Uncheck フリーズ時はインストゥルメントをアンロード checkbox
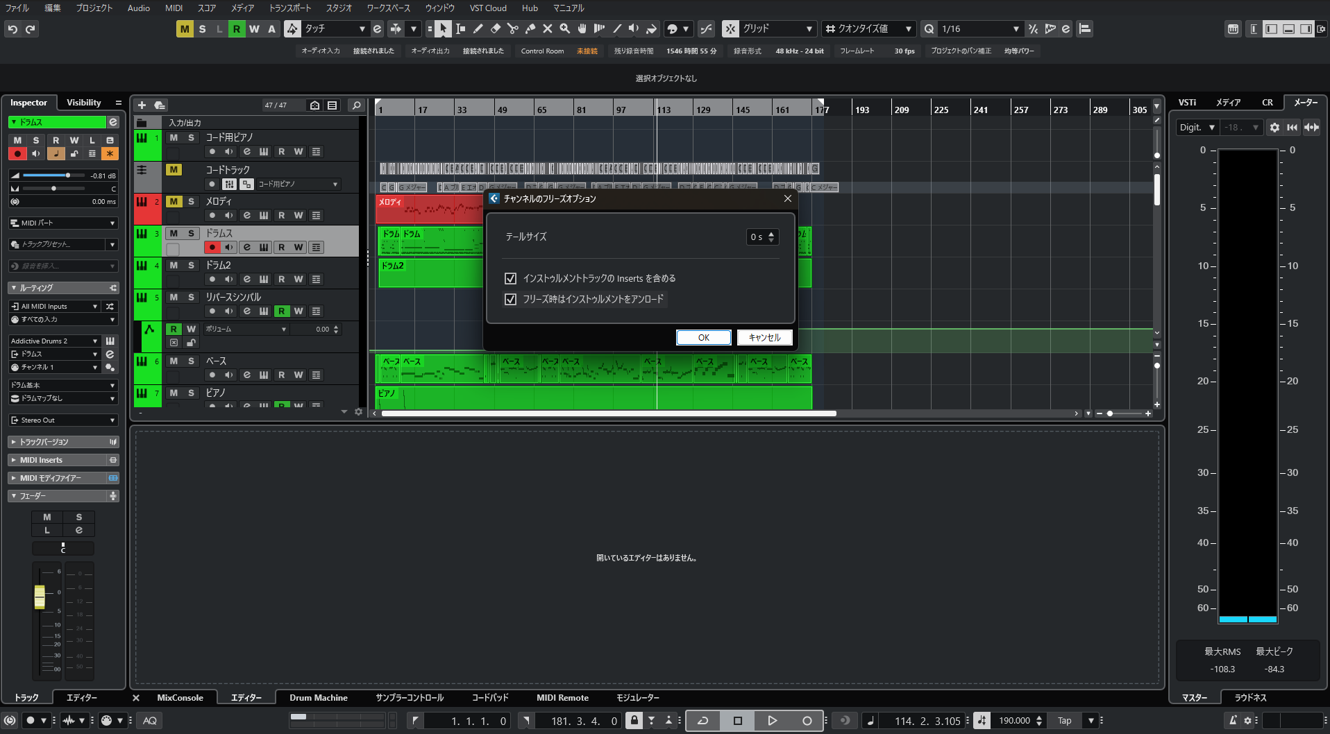Viewport: 1330px width, 734px height. [511, 300]
